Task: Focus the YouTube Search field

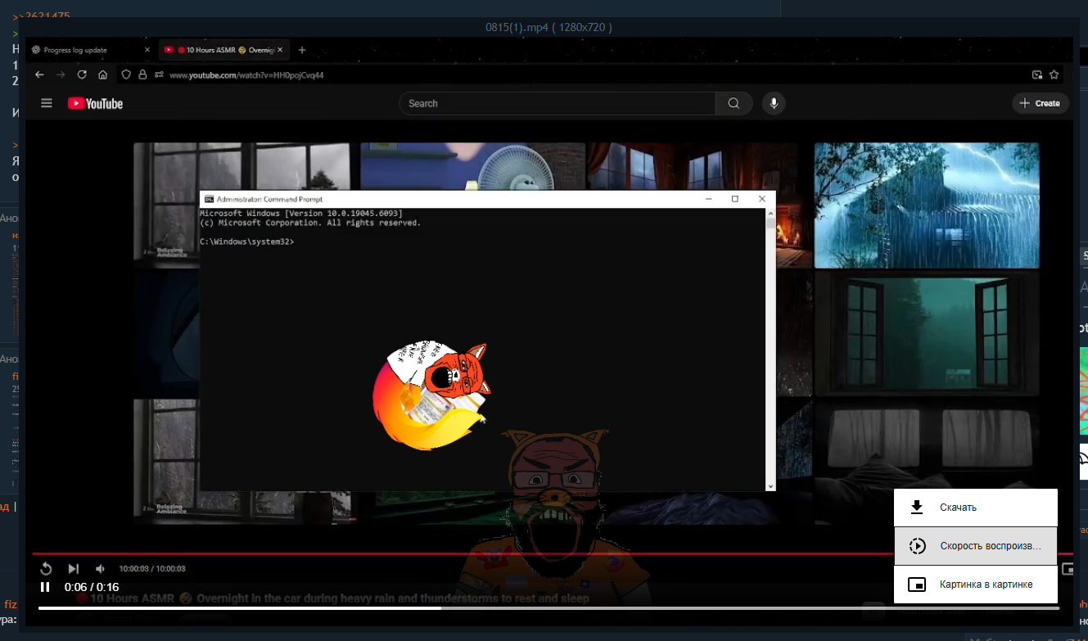Action: (x=558, y=103)
